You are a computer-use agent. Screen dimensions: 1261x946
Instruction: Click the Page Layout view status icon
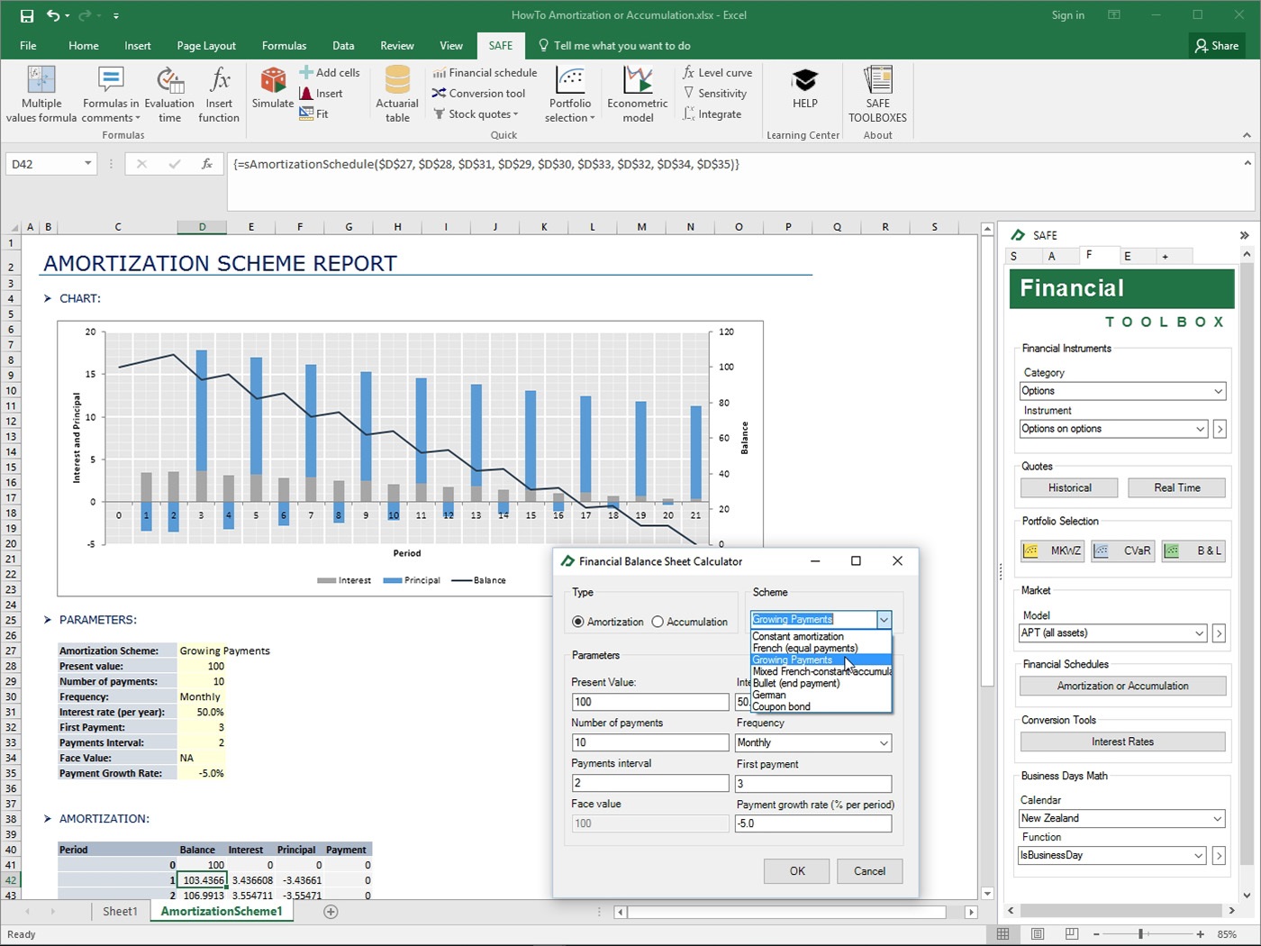[1037, 934]
